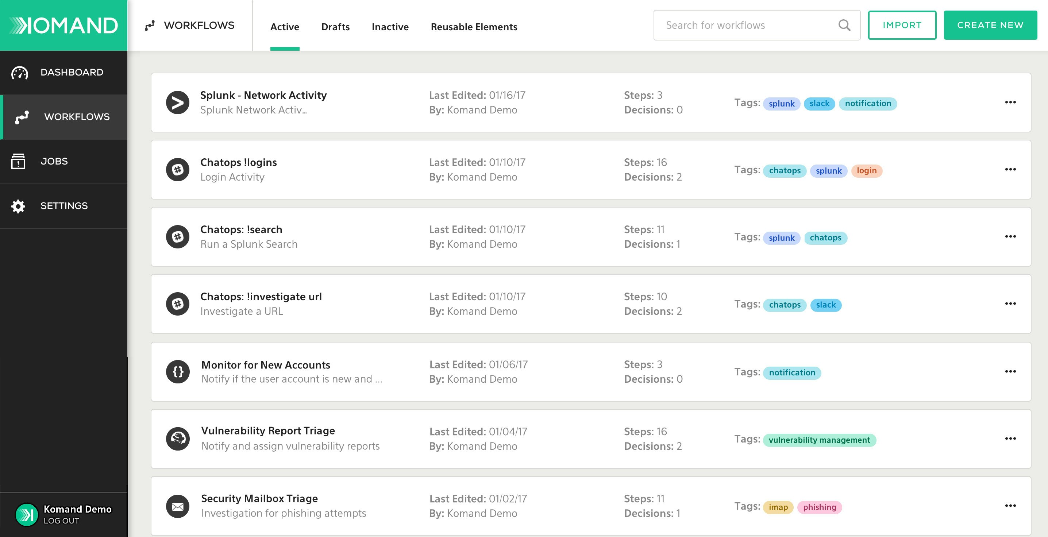Click the Komand logo
This screenshot has height=537, width=1048.
[x=63, y=25]
